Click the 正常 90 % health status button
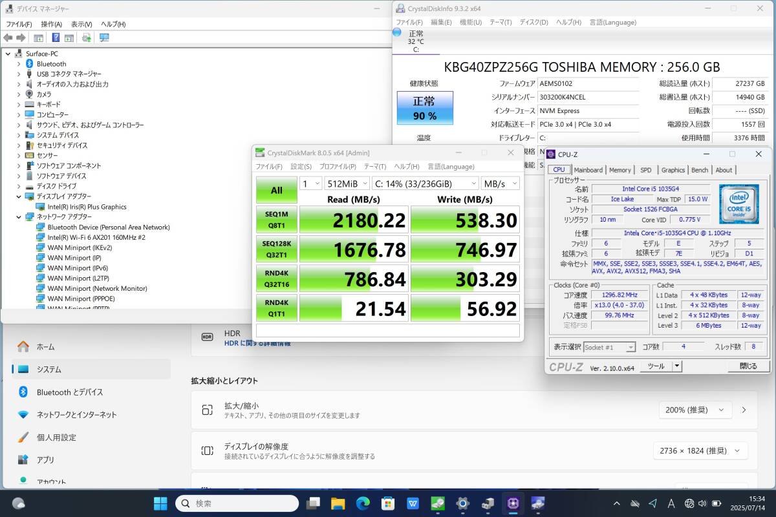The width and height of the screenshot is (776, 517). 425,108
